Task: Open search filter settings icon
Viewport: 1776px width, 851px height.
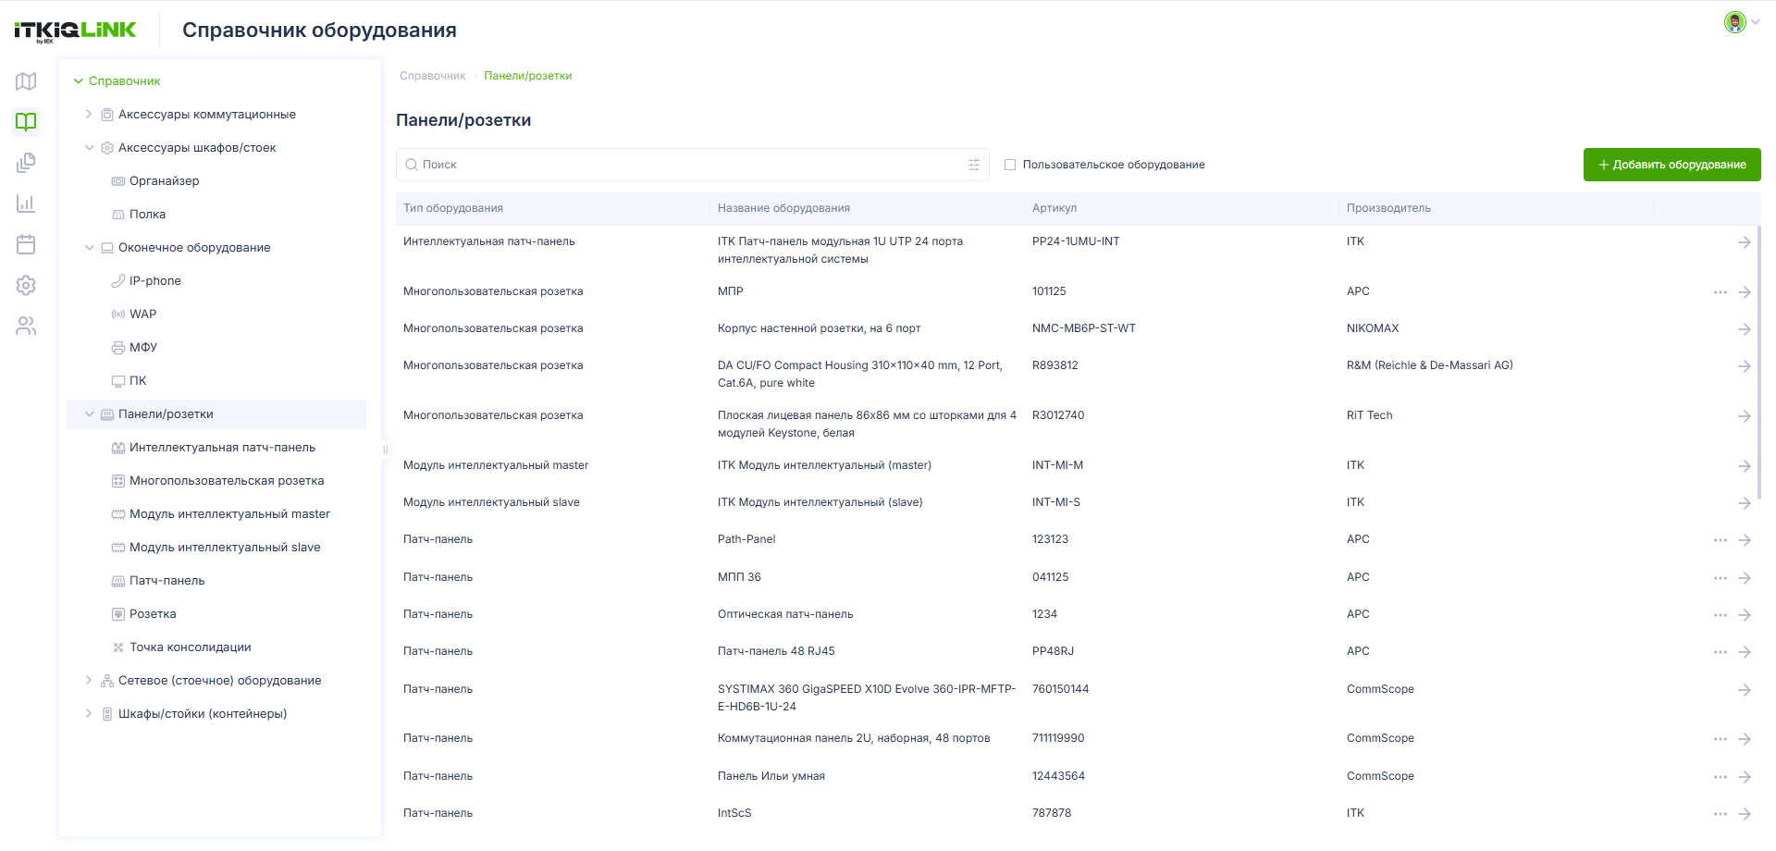Action: 974,165
